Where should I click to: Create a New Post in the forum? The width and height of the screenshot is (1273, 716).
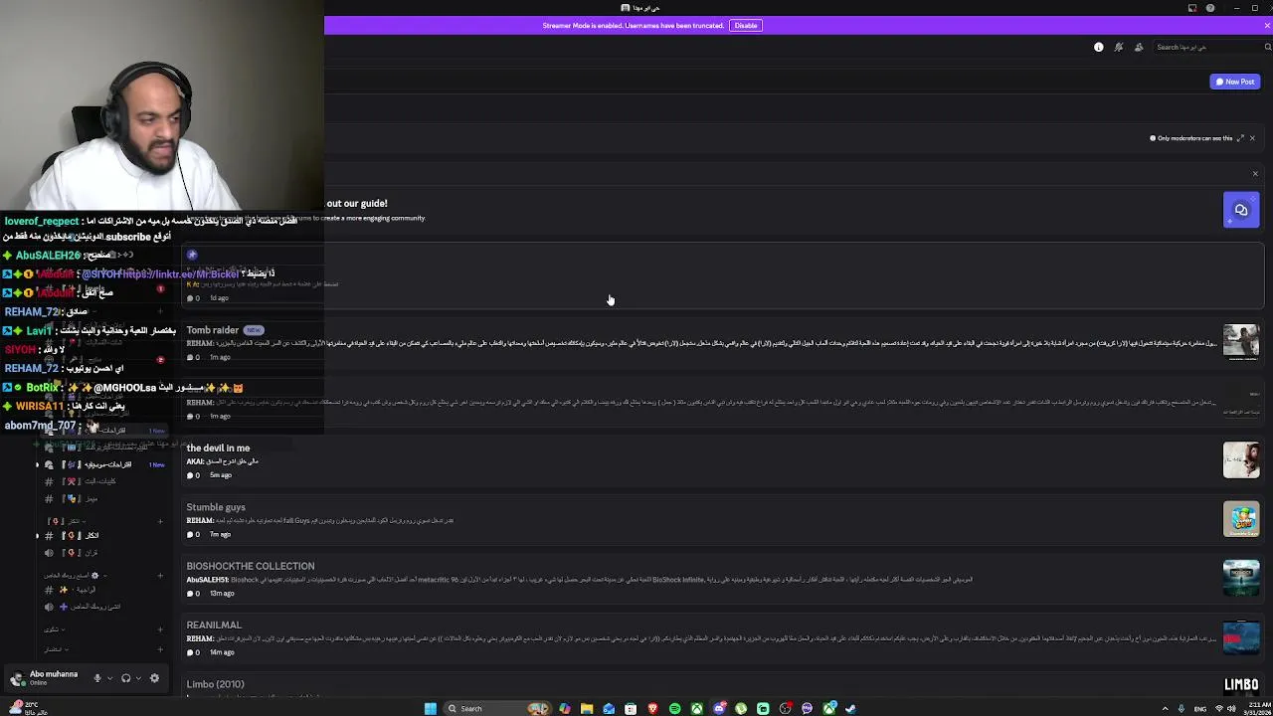[x=1235, y=82]
